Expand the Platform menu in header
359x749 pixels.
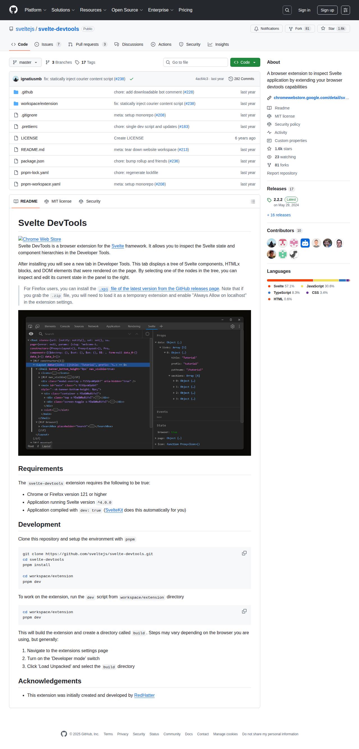35,10
